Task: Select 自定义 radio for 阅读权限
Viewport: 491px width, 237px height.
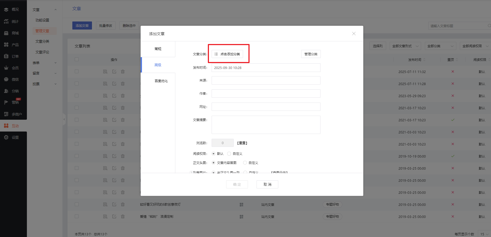Action: pos(229,154)
